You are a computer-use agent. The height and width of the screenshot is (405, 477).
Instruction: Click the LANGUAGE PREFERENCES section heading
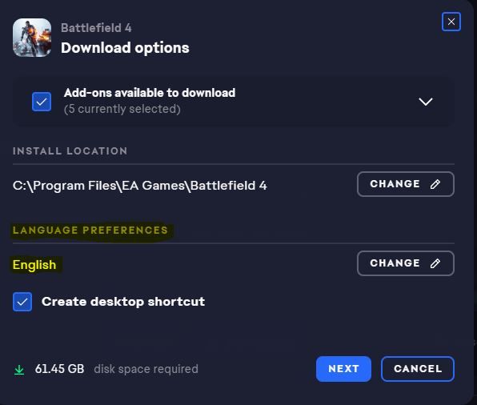click(90, 231)
